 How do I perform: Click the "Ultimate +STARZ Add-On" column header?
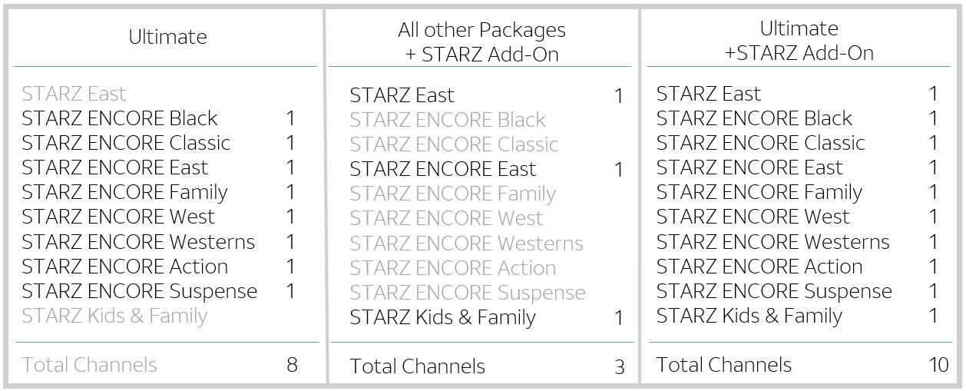(799, 40)
